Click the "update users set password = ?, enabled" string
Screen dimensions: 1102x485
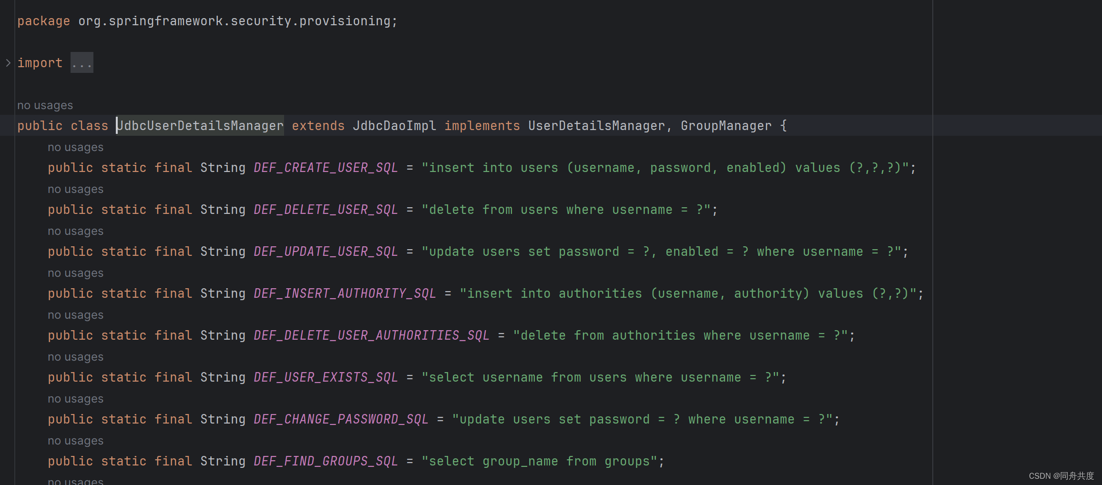click(661, 252)
